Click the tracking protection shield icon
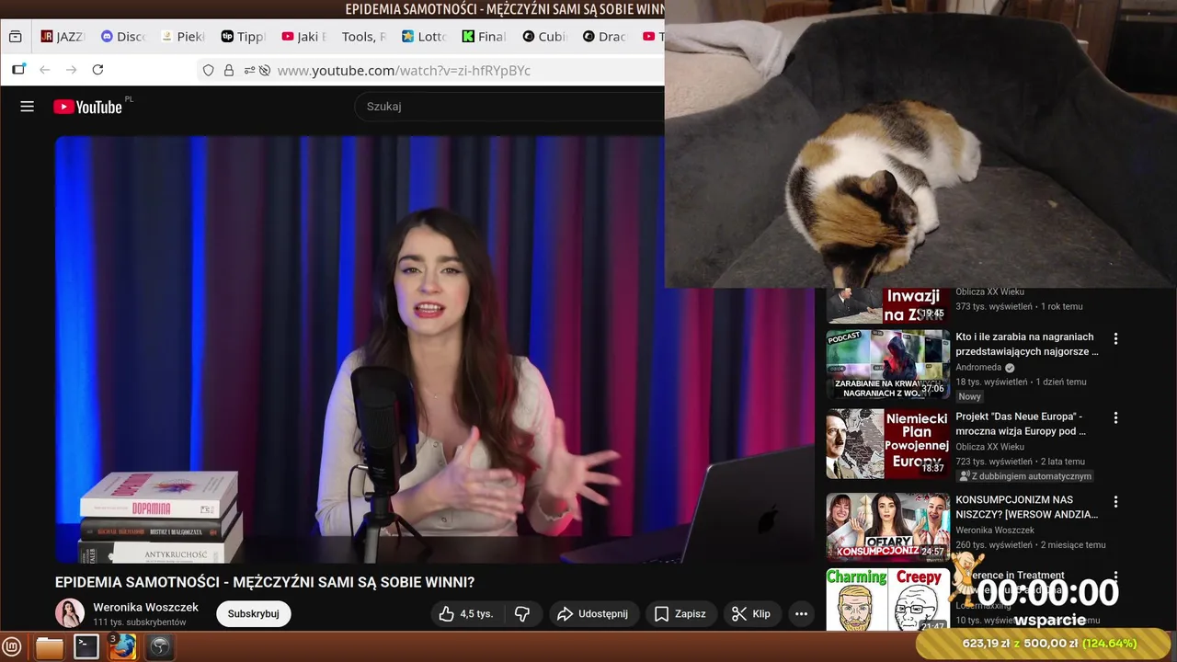Viewport: 1177px width, 662px height. [x=209, y=70]
